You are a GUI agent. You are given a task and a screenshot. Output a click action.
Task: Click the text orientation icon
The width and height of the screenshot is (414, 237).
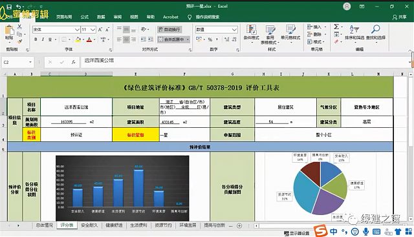point(144,29)
